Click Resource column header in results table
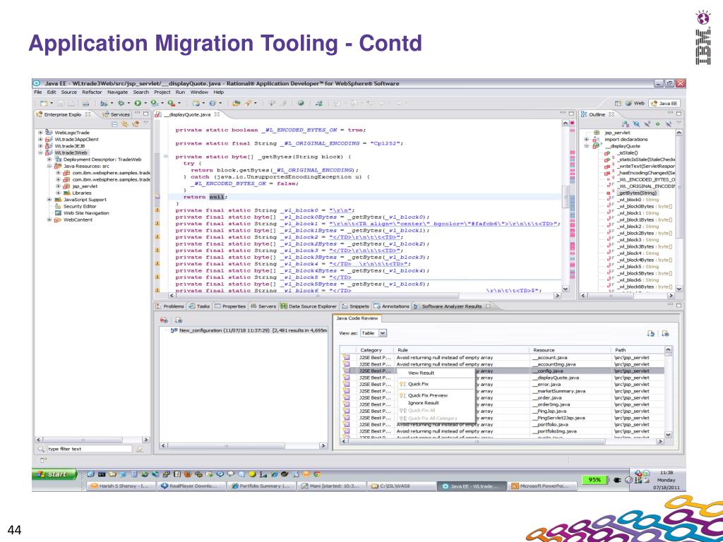 570,350
